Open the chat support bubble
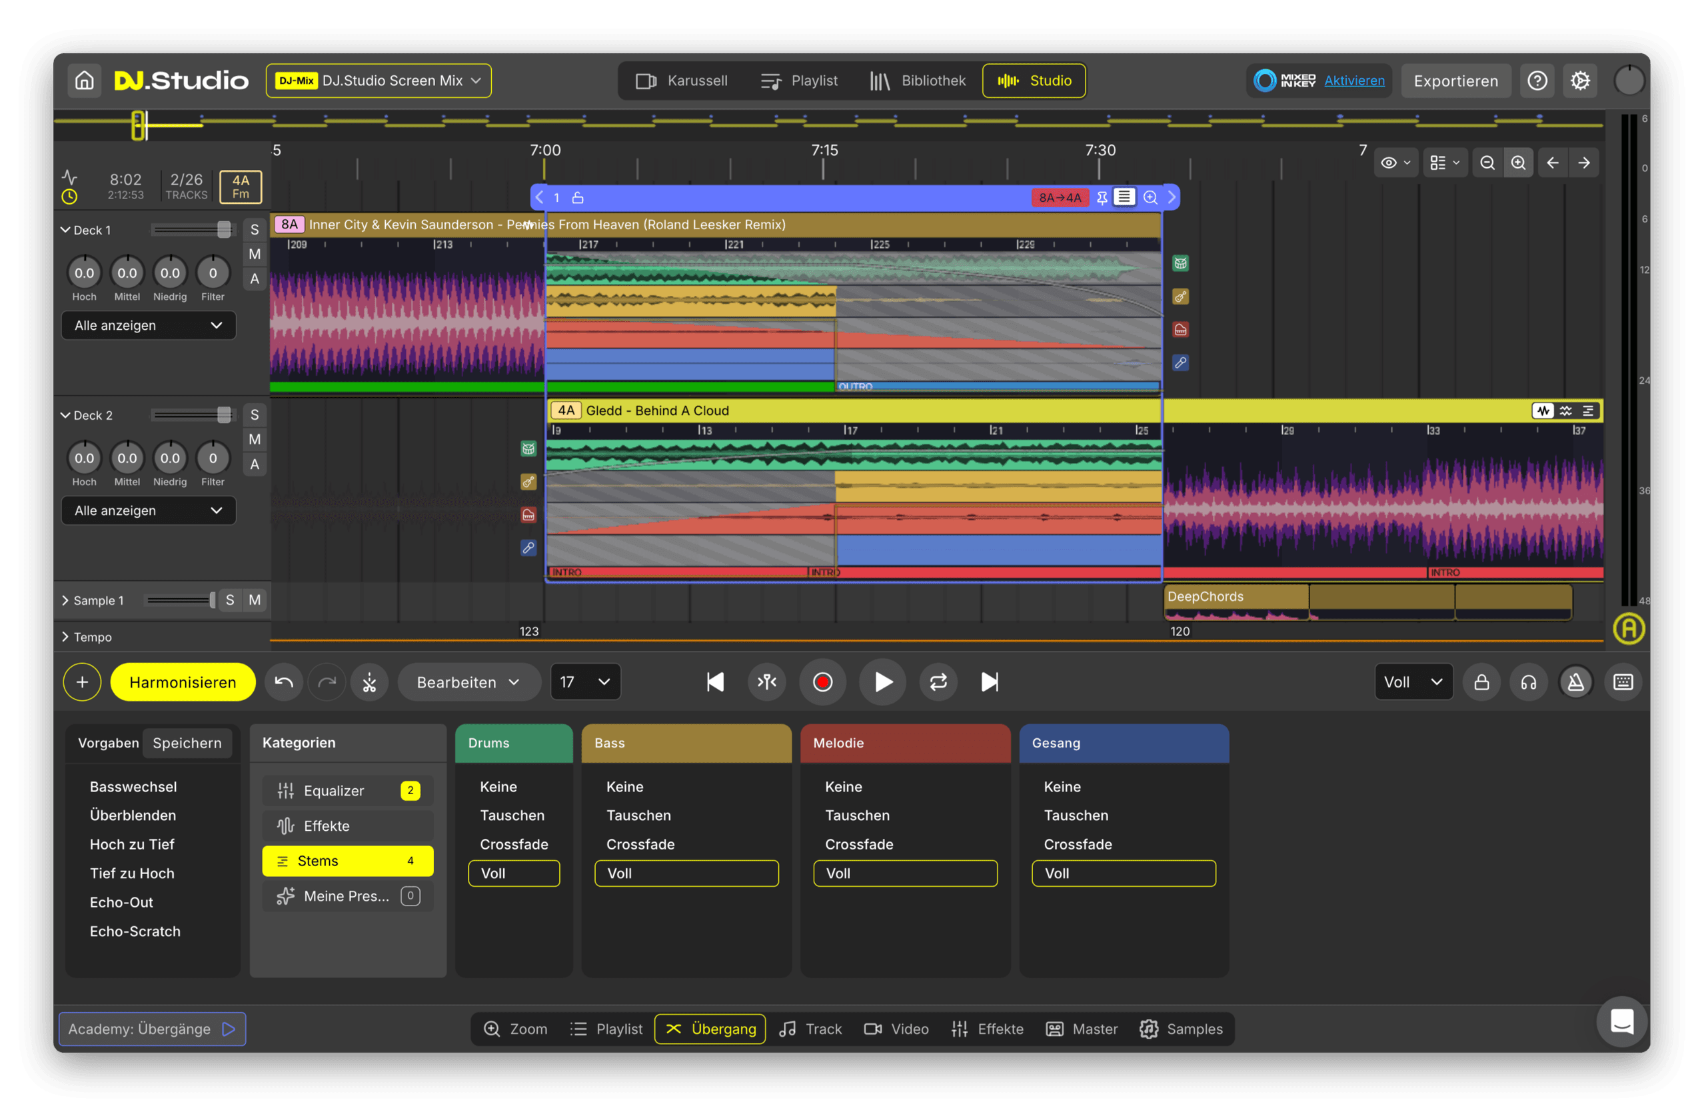 (x=1621, y=1021)
